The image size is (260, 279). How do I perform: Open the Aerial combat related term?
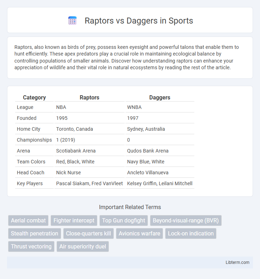click(28, 220)
